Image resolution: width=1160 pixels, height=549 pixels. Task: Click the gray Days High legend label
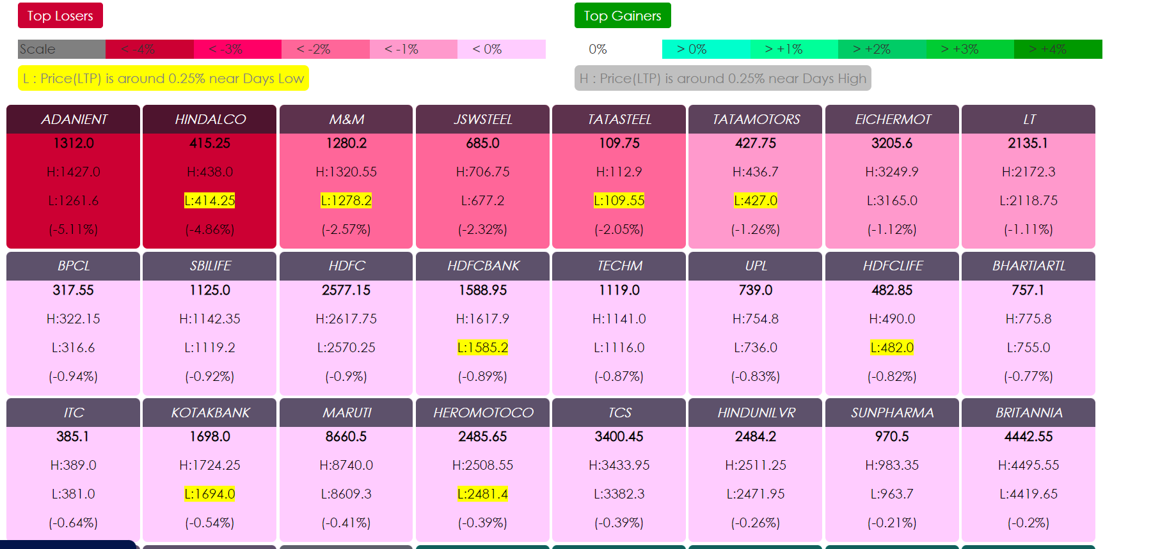(x=722, y=79)
